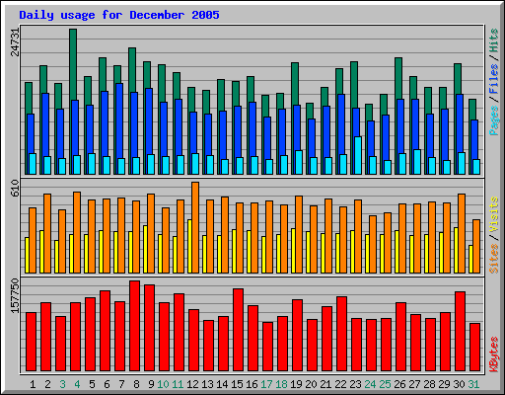Click day 8 on the x-axis

point(136,384)
